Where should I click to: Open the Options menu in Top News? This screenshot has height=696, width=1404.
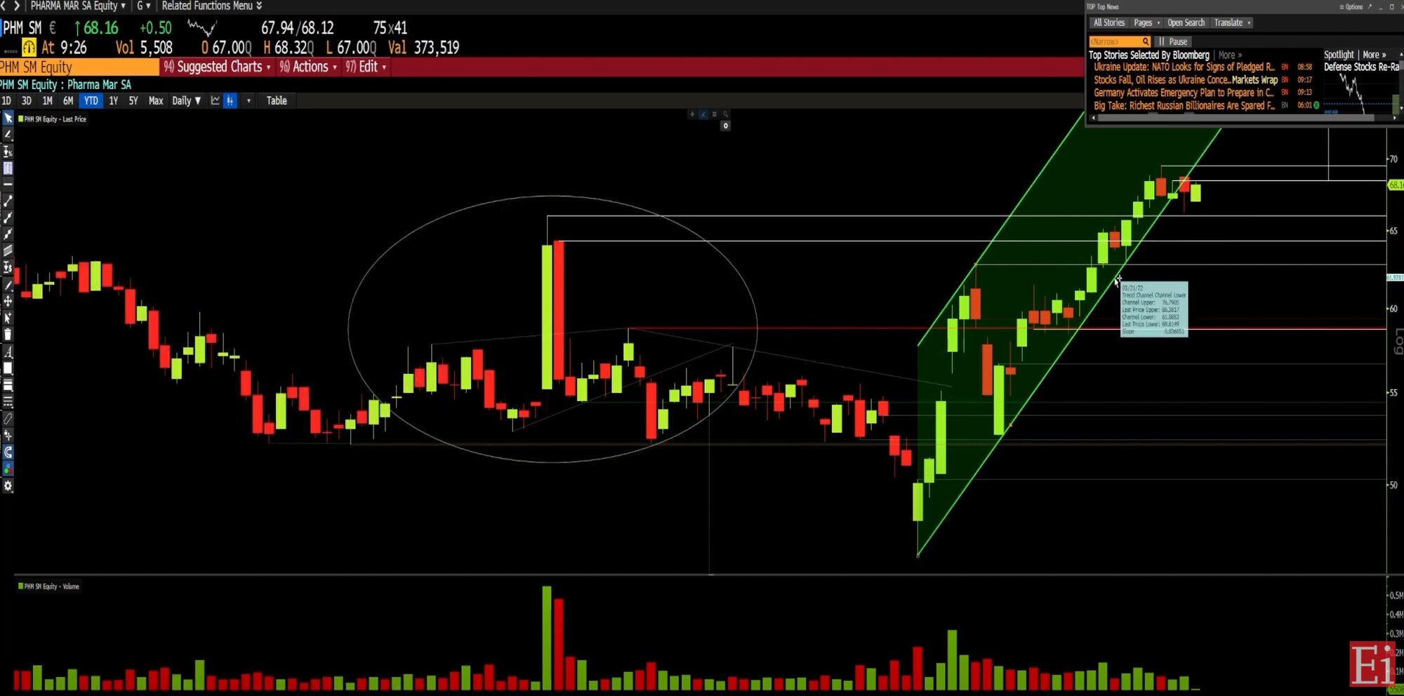(x=1351, y=6)
